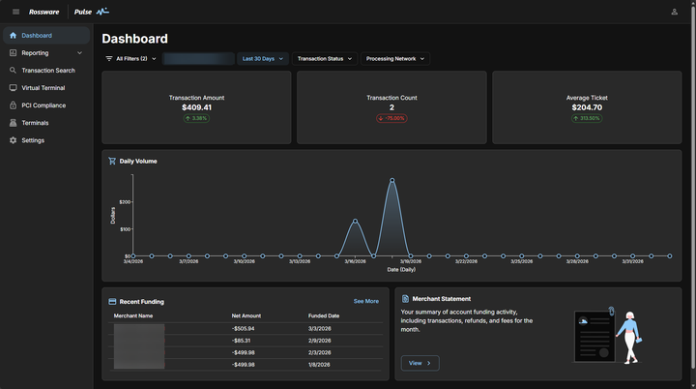
Task: Open the Last 30 Days date dropdown
Action: [263, 59]
